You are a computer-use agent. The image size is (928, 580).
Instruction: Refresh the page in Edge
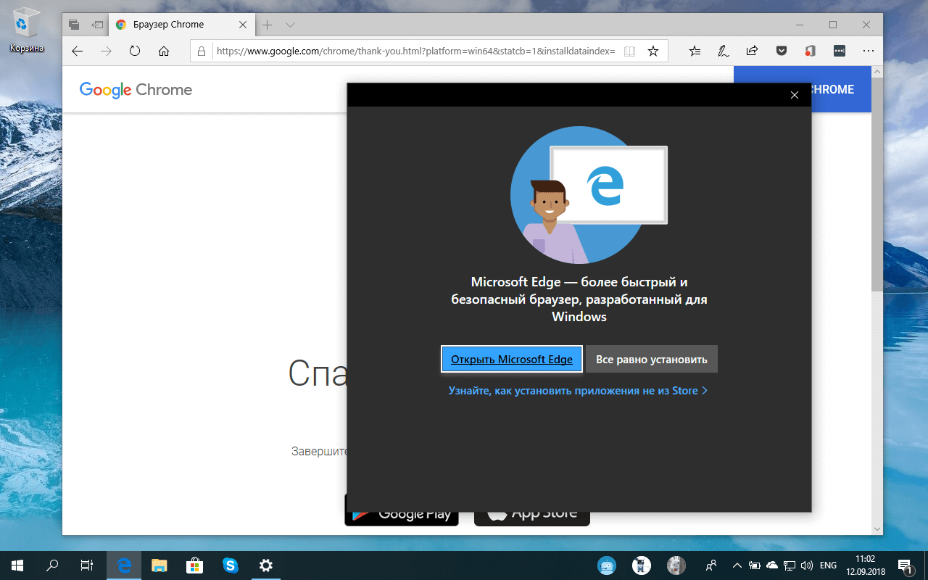tap(135, 51)
